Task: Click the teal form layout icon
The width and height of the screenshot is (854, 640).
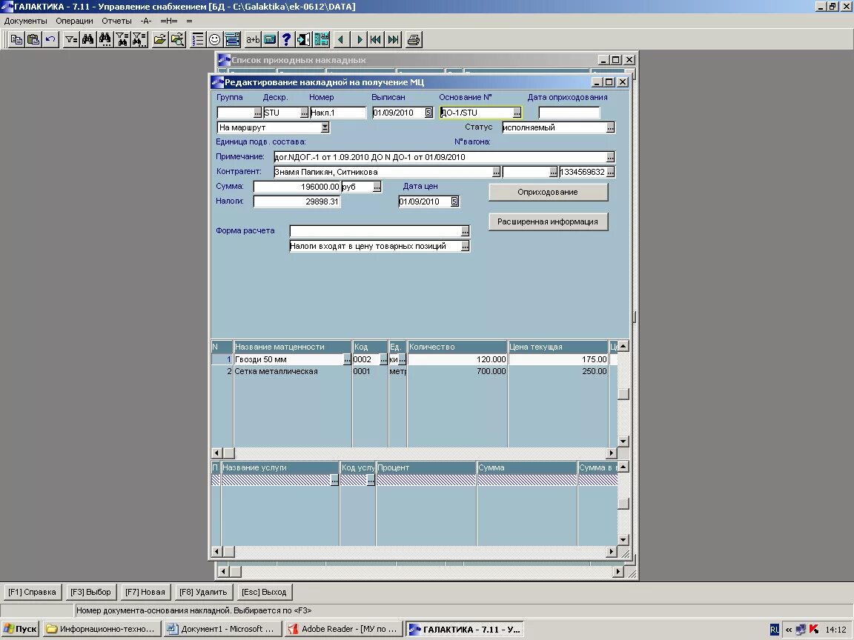Action: [321, 39]
